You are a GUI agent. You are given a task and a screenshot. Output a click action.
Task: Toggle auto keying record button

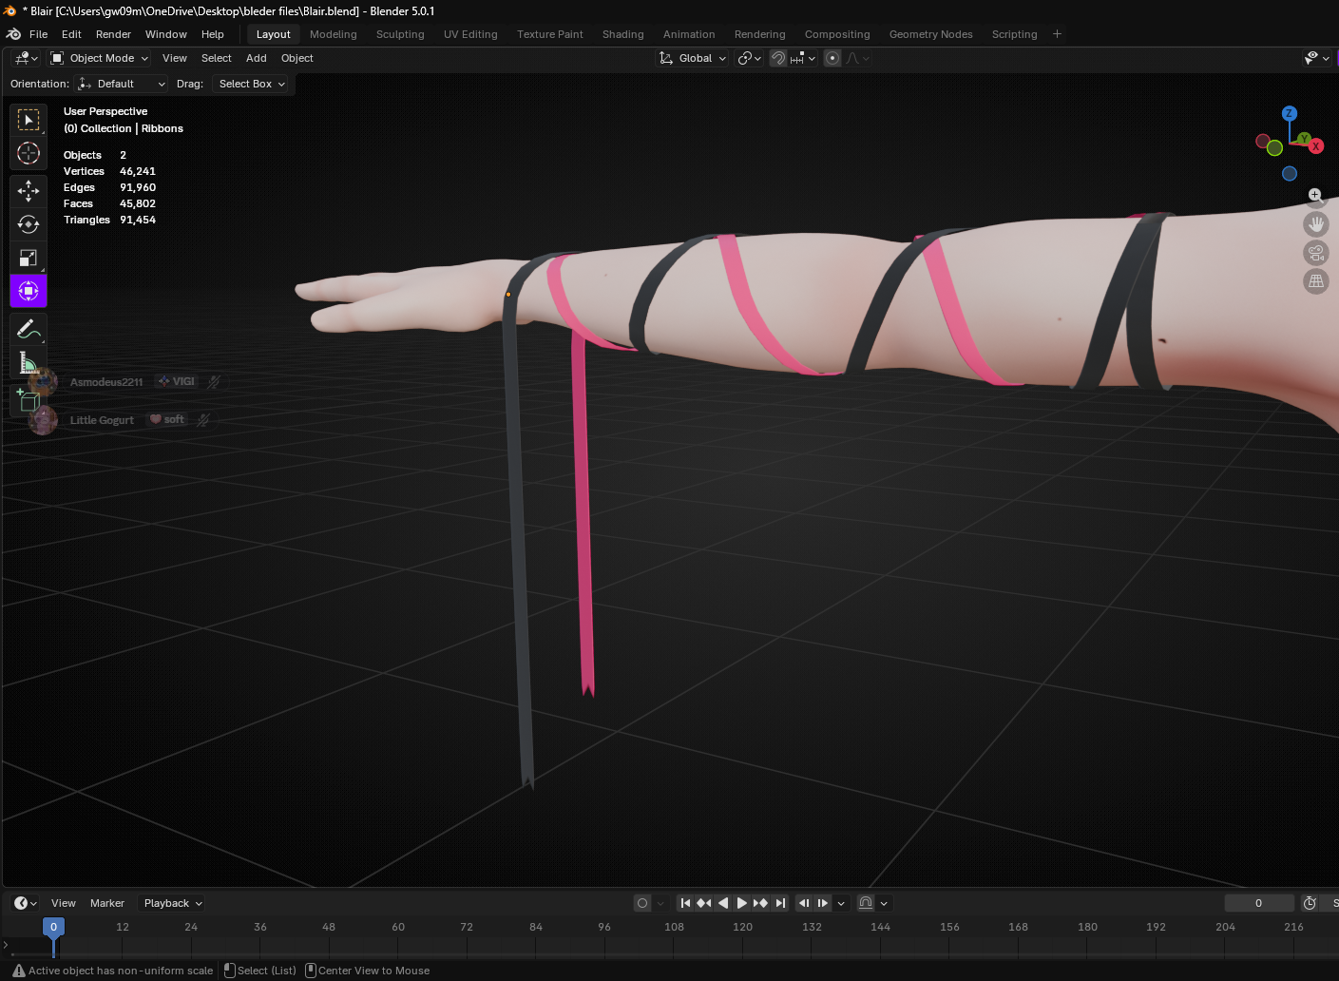coord(642,903)
